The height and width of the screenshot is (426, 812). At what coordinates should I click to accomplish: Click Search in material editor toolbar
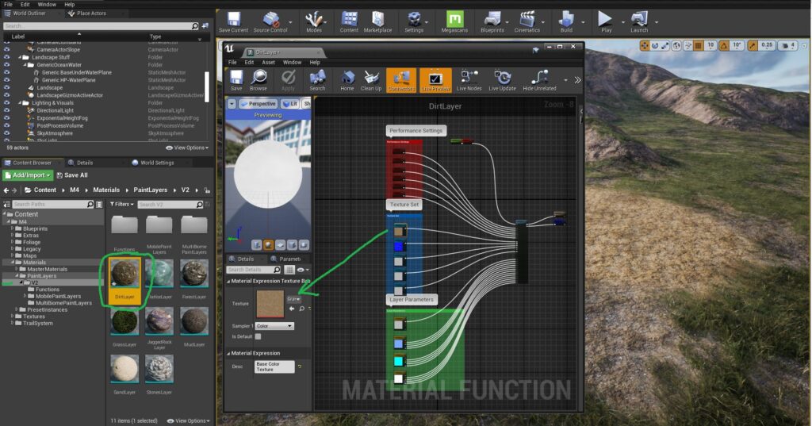[x=317, y=80]
